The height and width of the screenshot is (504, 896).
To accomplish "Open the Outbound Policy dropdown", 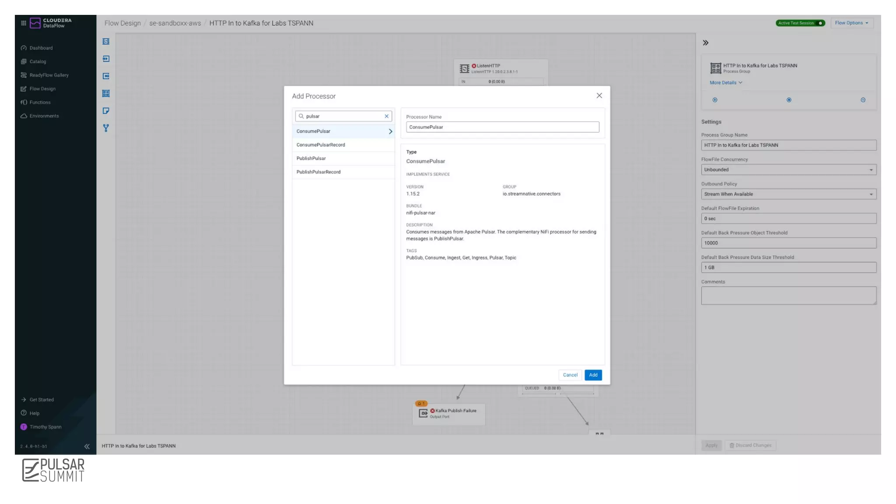I will [788, 194].
